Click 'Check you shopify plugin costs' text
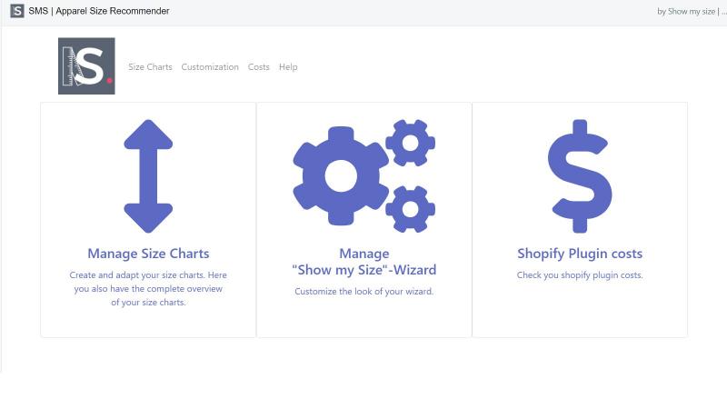Screen dimensions: 727x409 (580, 275)
